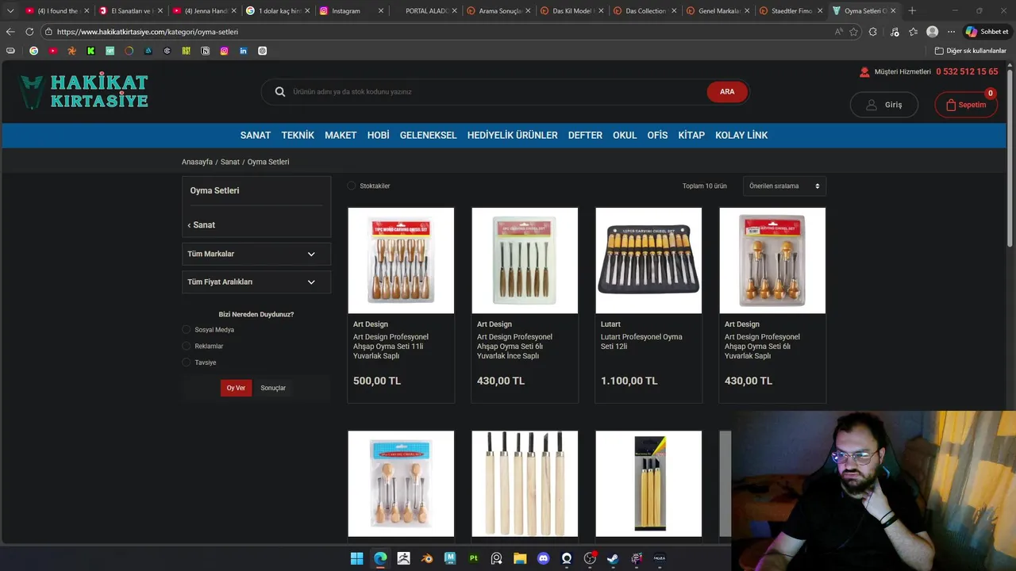Screen dimensions: 1016x571
Task: Open the GELENEKSEL menu category
Action: tap(428, 136)
